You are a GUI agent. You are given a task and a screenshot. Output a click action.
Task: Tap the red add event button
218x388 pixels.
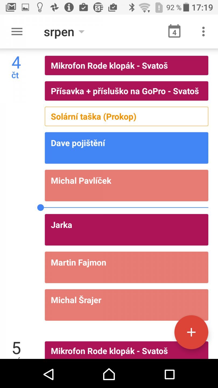click(x=191, y=332)
